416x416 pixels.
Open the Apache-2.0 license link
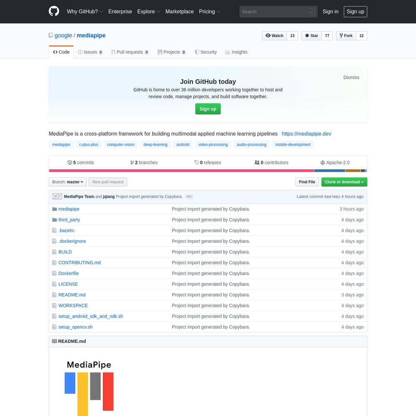[335, 162]
